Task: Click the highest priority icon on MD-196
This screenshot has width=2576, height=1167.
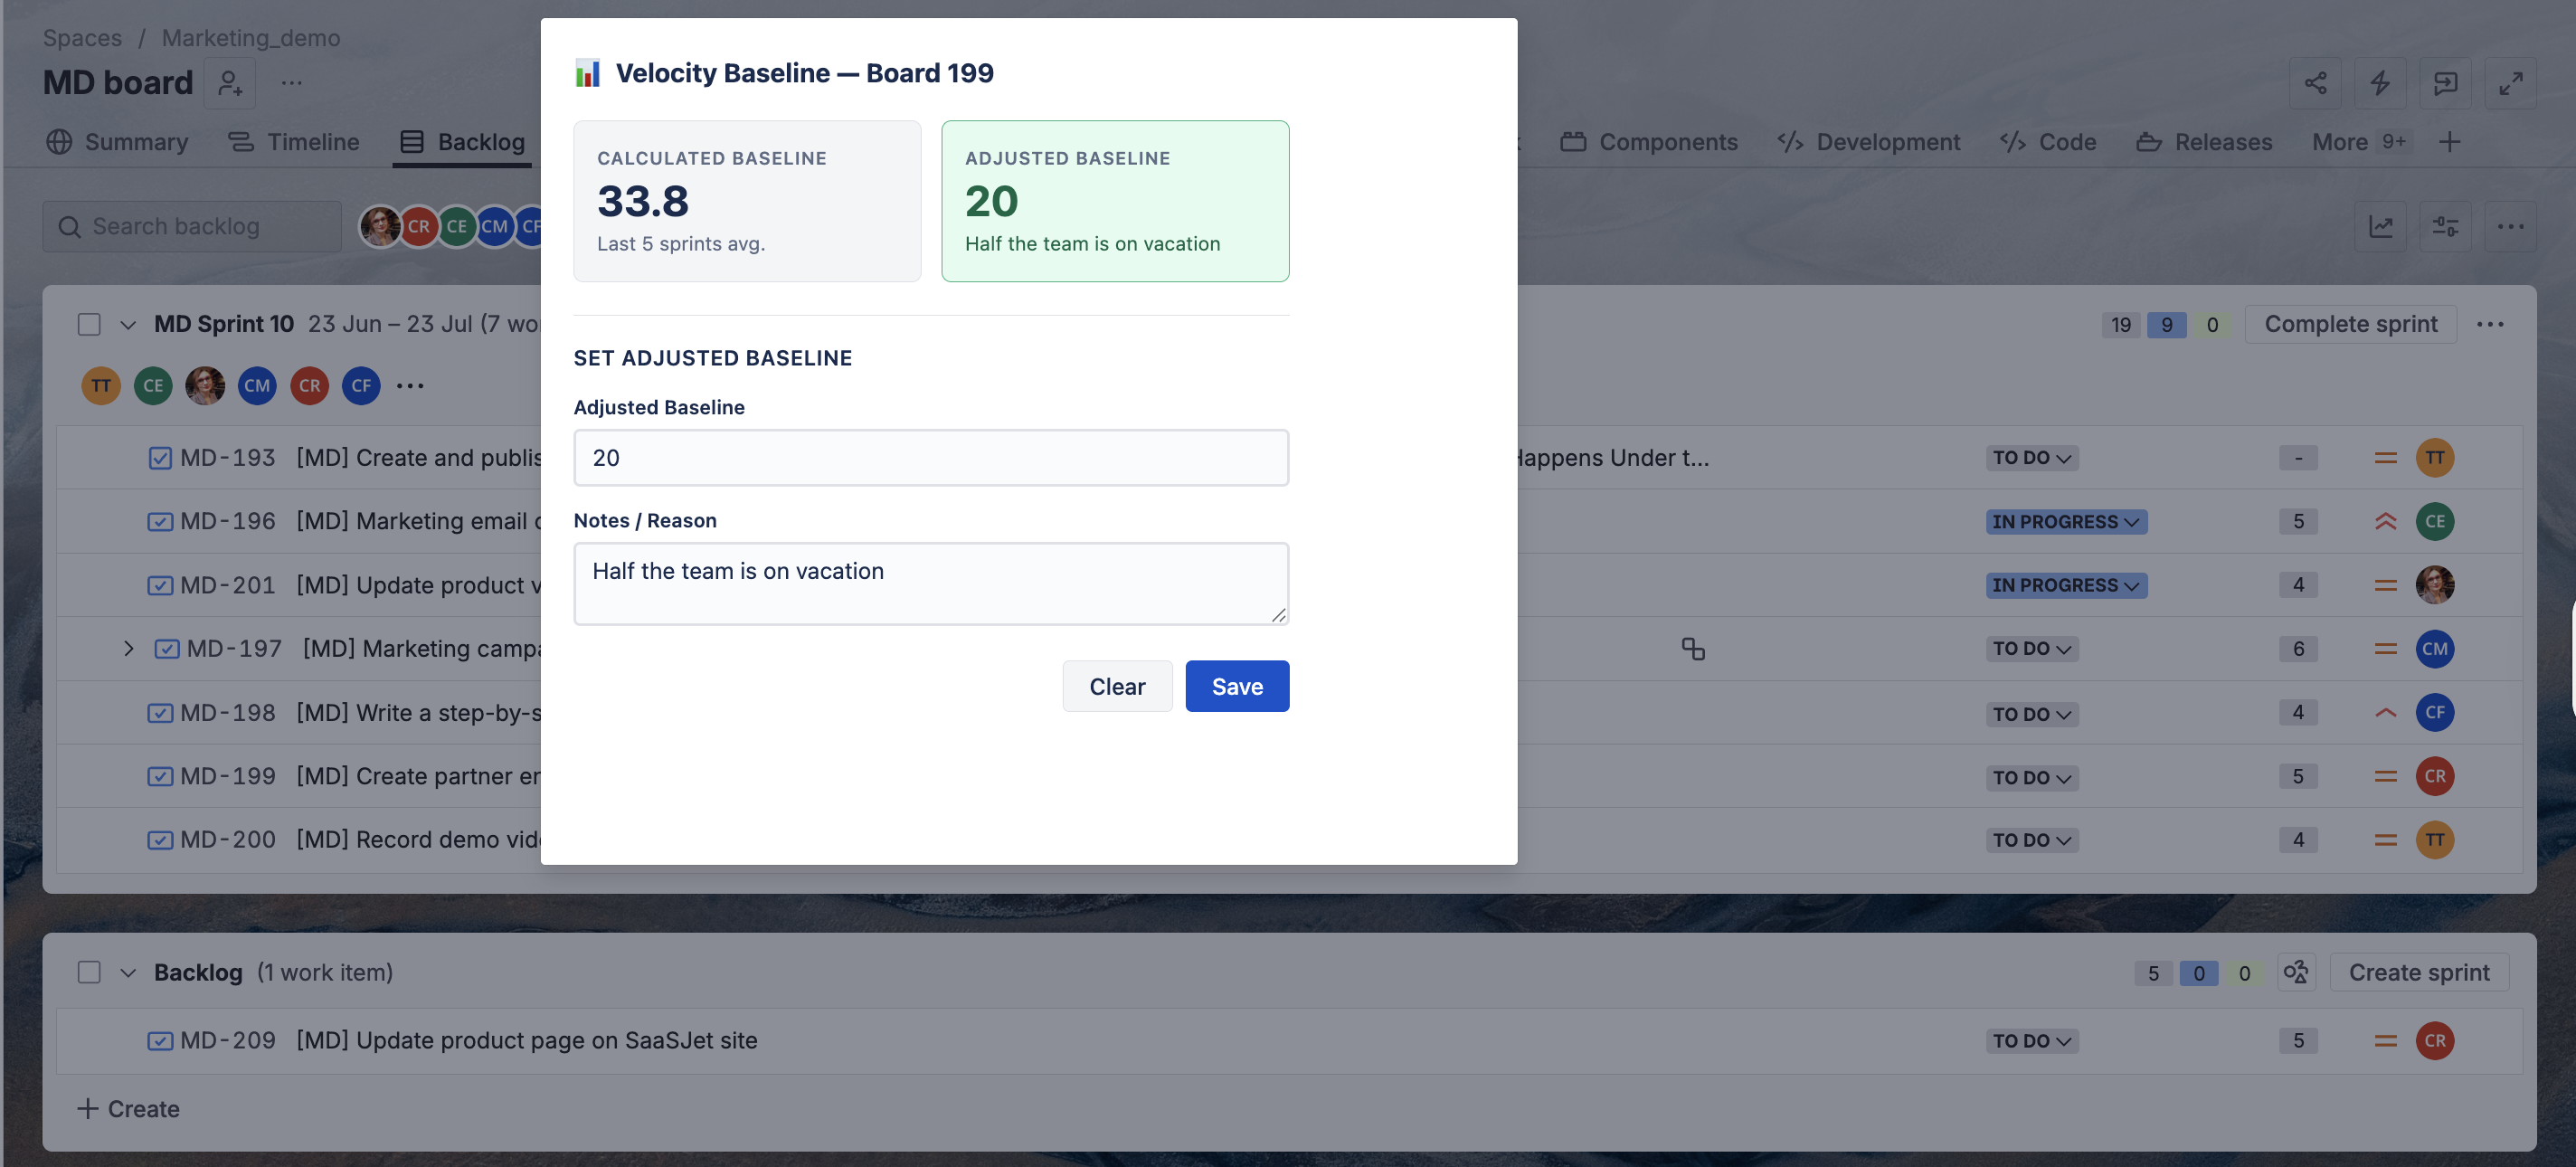Action: (x=2385, y=522)
